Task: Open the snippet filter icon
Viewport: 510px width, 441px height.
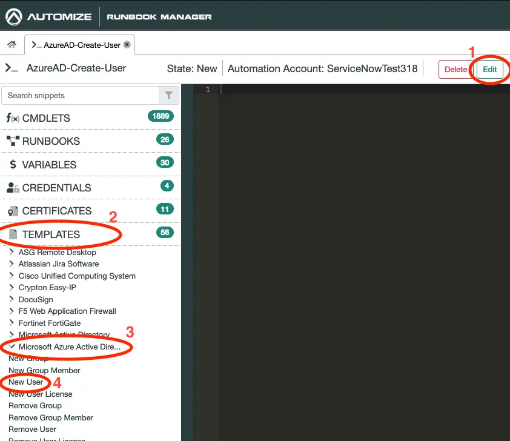Action: (x=168, y=96)
